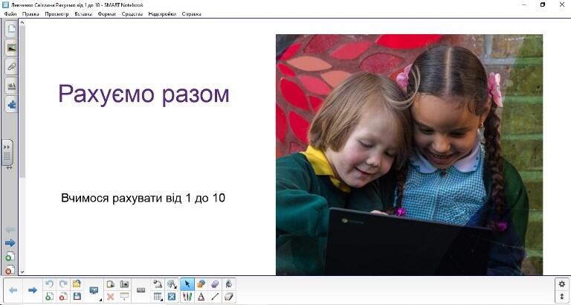Image resolution: width=571 pixels, height=305 pixels.
Task: Open toolbar settings gear
Action: (561, 284)
